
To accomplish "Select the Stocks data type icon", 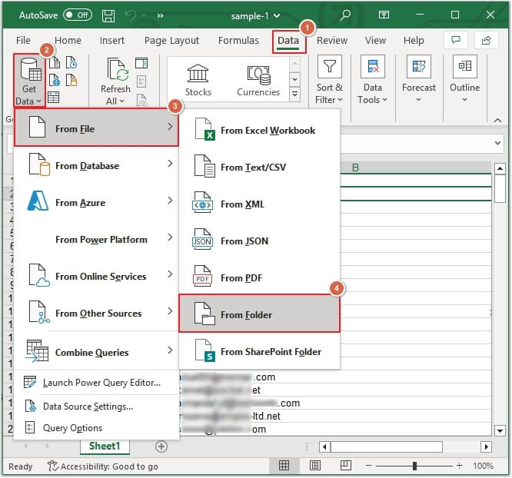I will pos(198,74).
